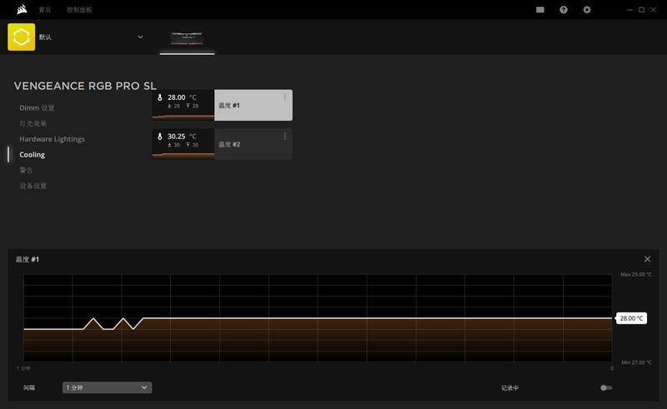
Task: Open the 首页 home tab
Action: 45,10
